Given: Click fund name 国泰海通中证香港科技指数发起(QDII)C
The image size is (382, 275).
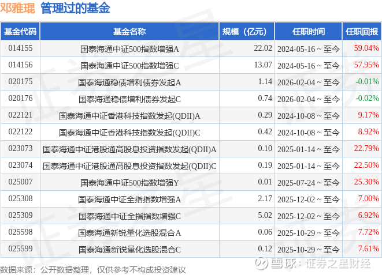Looking at the screenshot, I should pos(129,133).
